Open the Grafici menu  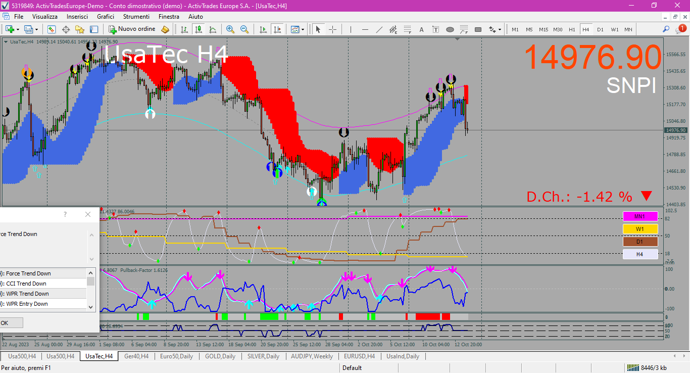[x=106, y=17]
